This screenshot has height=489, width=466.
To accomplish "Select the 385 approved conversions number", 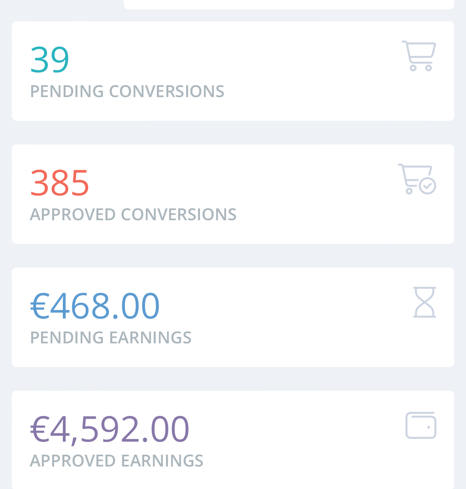I will coord(60,183).
